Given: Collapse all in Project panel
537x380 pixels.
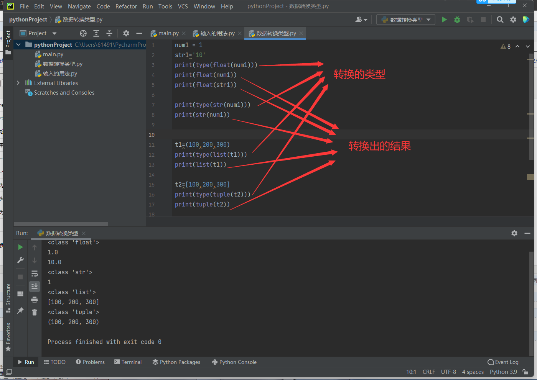Looking at the screenshot, I should pos(109,33).
